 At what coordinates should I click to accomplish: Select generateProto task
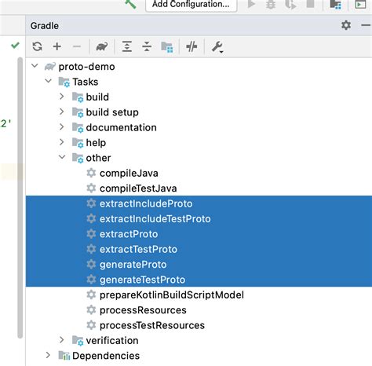(199, 264)
